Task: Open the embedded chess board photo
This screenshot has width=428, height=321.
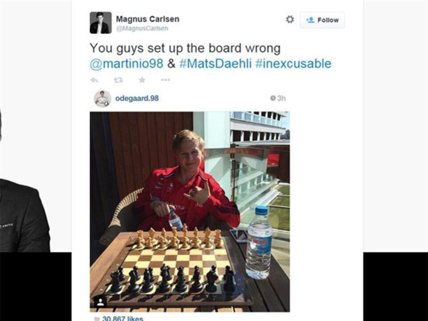Action: click(190, 212)
